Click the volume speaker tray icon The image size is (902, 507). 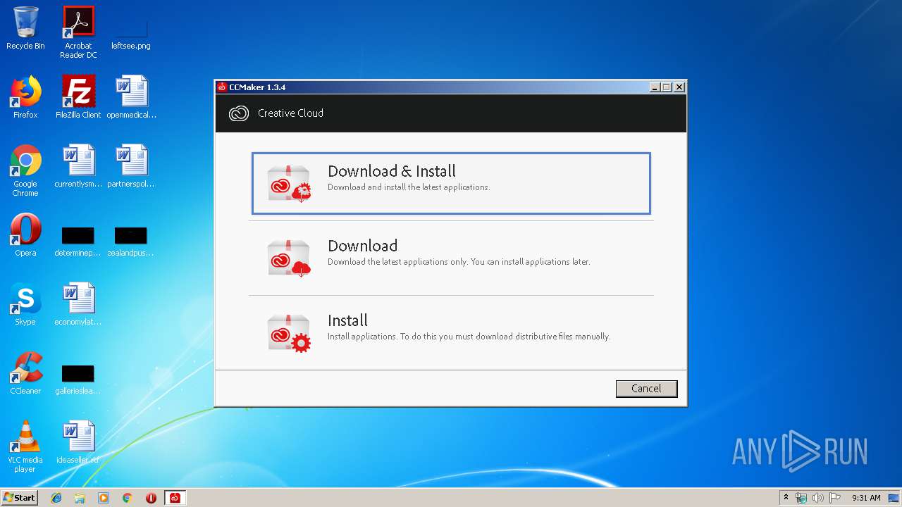pyautogui.click(x=818, y=498)
